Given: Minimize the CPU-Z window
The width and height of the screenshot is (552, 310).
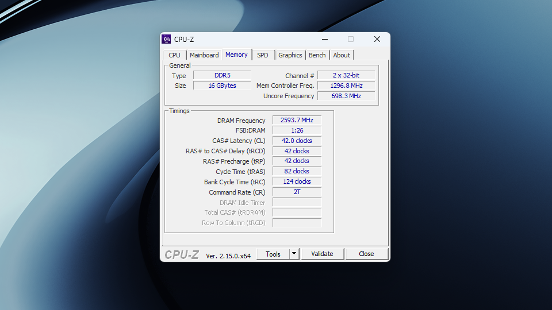Looking at the screenshot, I should click(325, 39).
